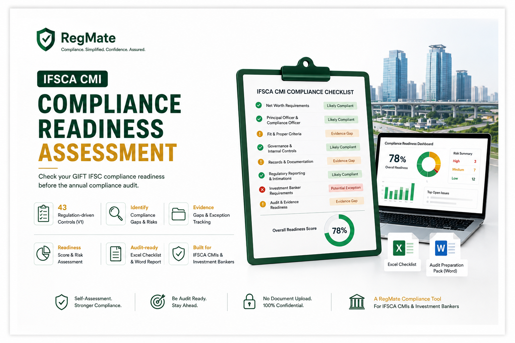This screenshot has height=343, width=515.
Task: Click Likely Compliant tag for Net Worth Requirements
Action: click(340, 106)
